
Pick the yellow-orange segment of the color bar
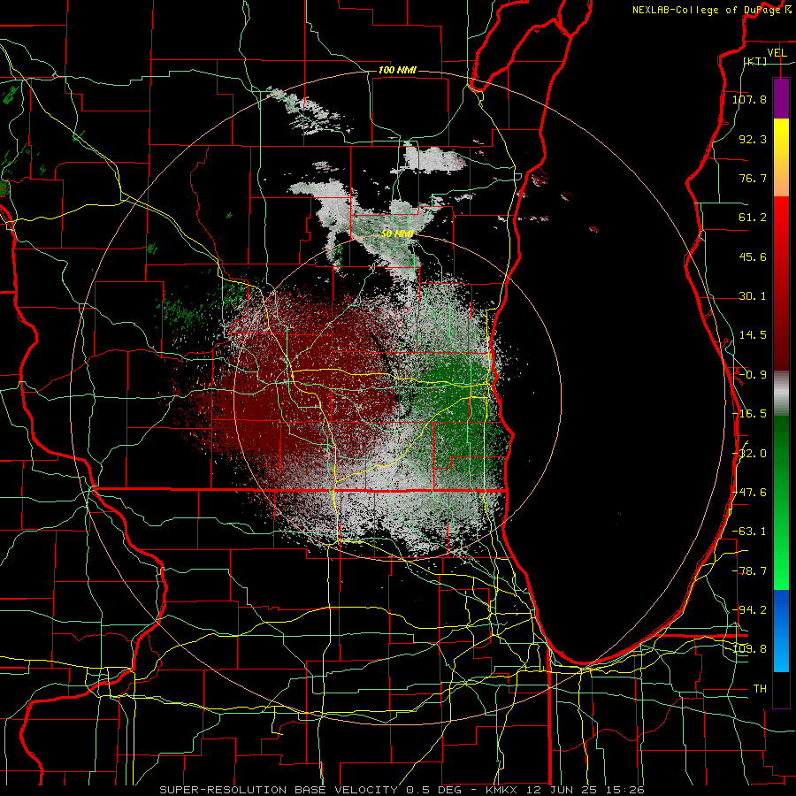[781, 157]
